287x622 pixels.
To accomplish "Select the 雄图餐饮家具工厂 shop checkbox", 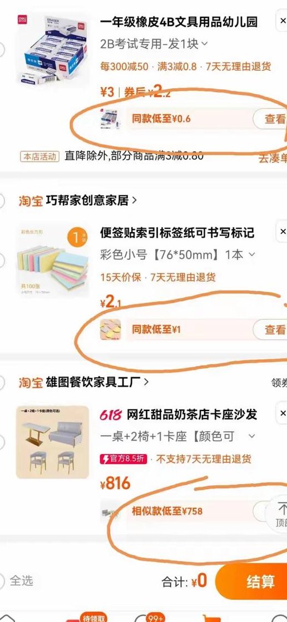I will pos(2,382).
